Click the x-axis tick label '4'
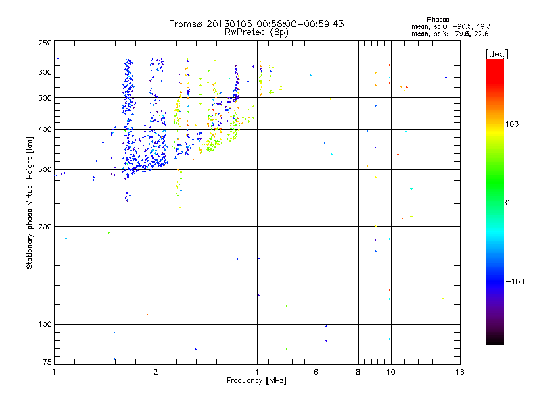Screen dimensions: 541x405 point(257,372)
